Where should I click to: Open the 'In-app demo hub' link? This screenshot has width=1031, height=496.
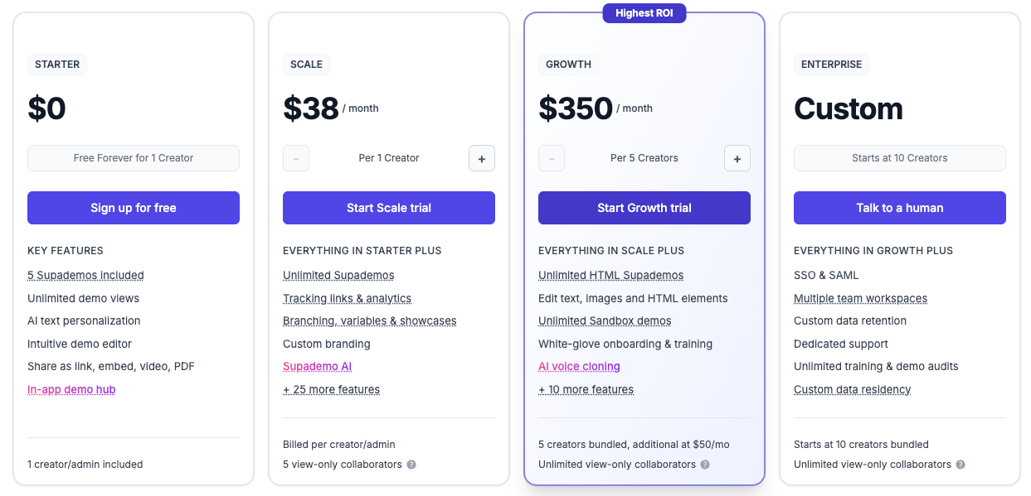click(x=71, y=389)
